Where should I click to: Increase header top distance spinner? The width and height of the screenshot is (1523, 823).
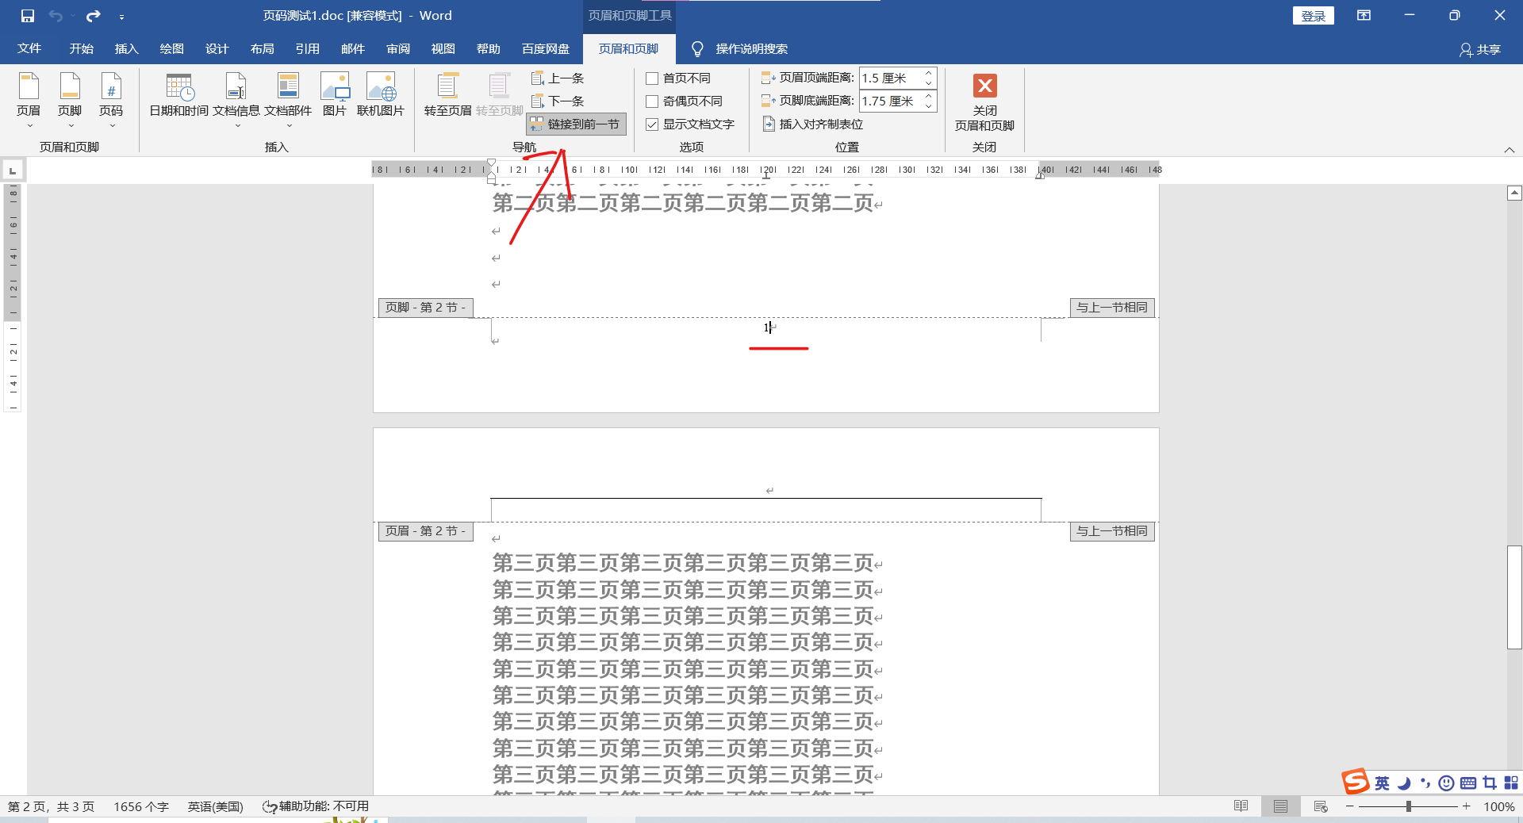pos(929,73)
